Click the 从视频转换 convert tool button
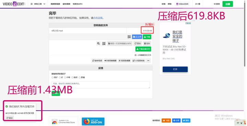Viewport: 247px width, 126px height. tap(139, 60)
